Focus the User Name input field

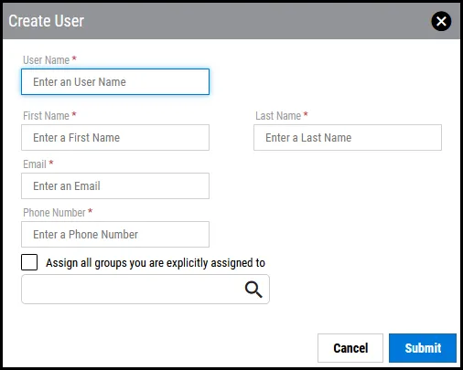point(115,82)
